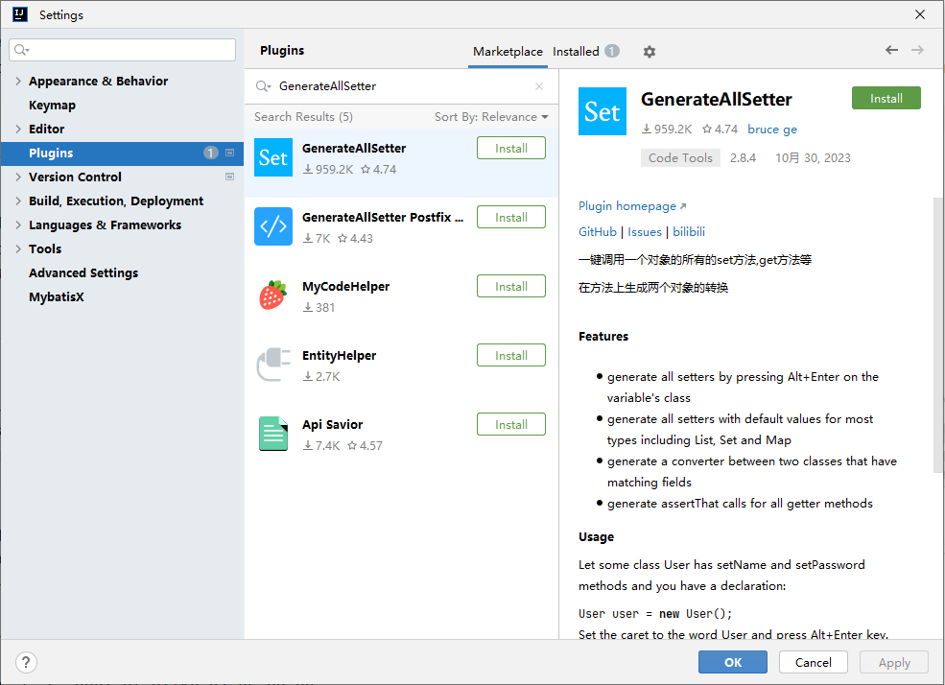Select the MyCodeHelper plugin name

[x=346, y=286]
